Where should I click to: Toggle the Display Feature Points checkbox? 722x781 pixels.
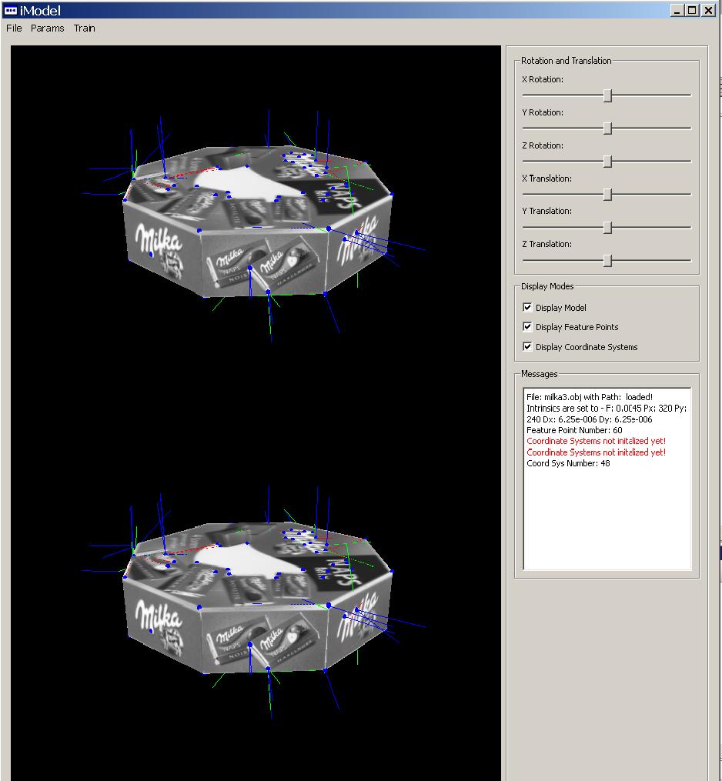[x=527, y=327]
